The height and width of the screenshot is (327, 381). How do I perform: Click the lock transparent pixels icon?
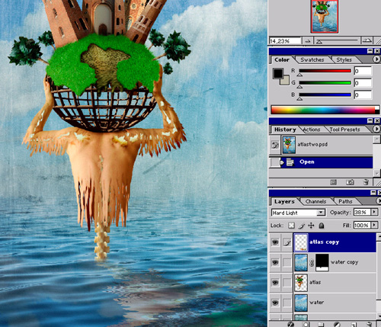coord(291,226)
